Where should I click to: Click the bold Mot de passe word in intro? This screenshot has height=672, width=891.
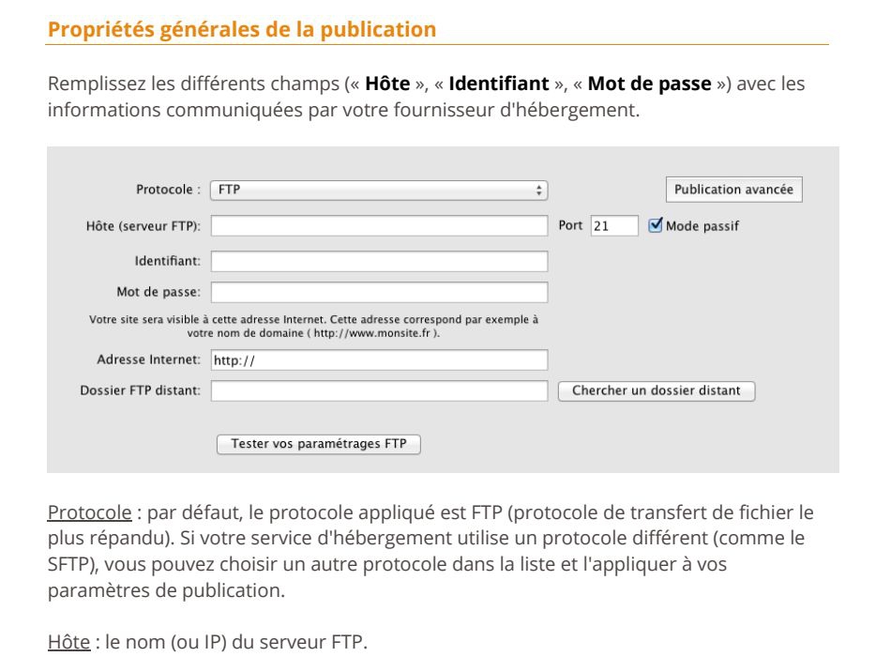tap(650, 84)
